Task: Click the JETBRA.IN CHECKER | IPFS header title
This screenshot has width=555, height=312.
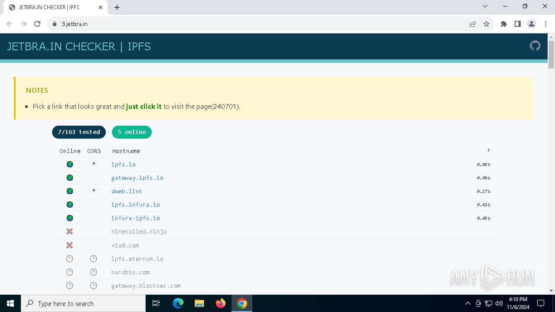Action: 79,46
